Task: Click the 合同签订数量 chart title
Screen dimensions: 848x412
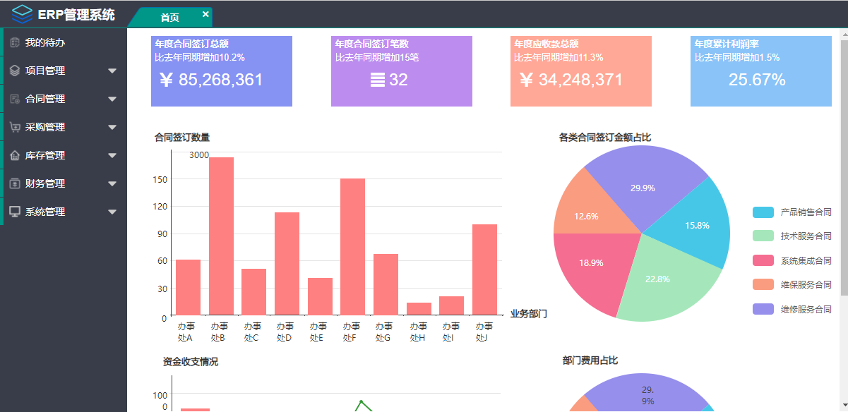Action: 182,138
